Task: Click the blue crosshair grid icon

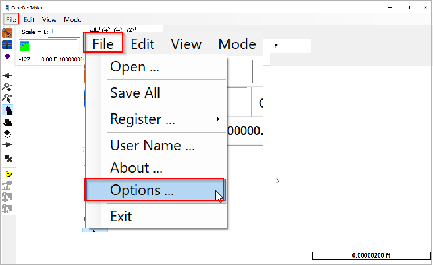Action: coord(7,45)
